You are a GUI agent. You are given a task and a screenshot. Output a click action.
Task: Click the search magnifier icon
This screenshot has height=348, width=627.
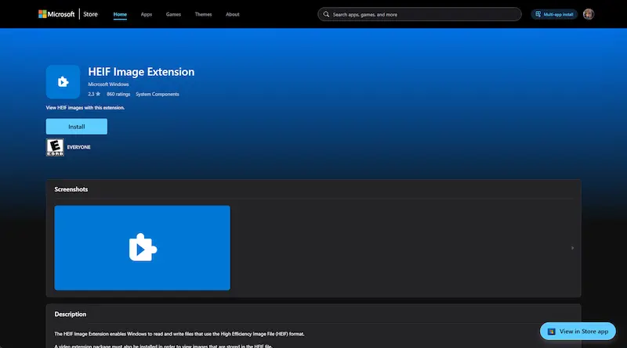click(x=326, y=14)
